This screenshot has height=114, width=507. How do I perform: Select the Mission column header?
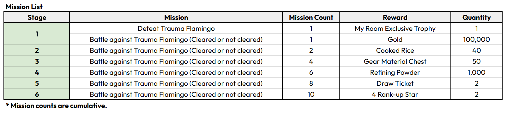coord(176,17)
